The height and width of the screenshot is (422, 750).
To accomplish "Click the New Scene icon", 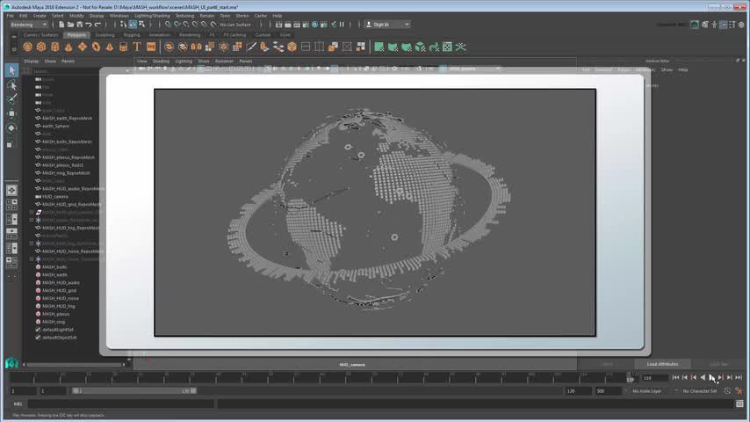I will point(61,25).
